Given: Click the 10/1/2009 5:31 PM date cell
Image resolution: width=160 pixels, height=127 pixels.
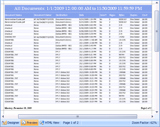Looking at the screenshot, I should point(88,55).
